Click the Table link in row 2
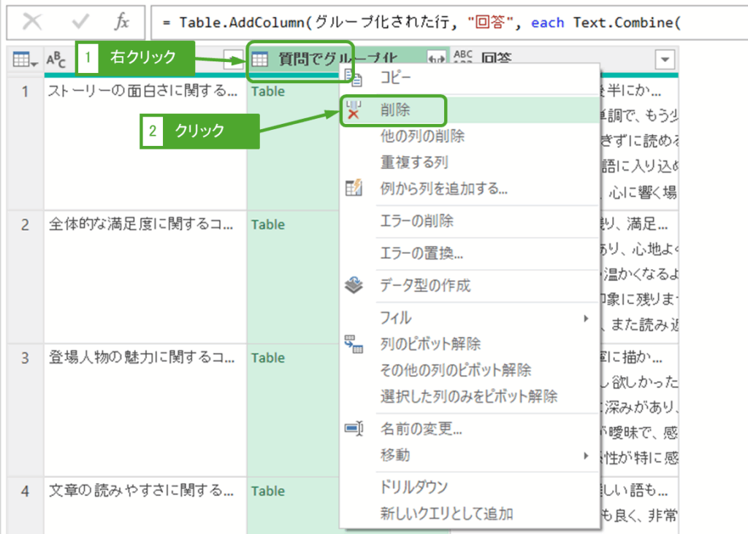748x534 pixels. (267, 225)
